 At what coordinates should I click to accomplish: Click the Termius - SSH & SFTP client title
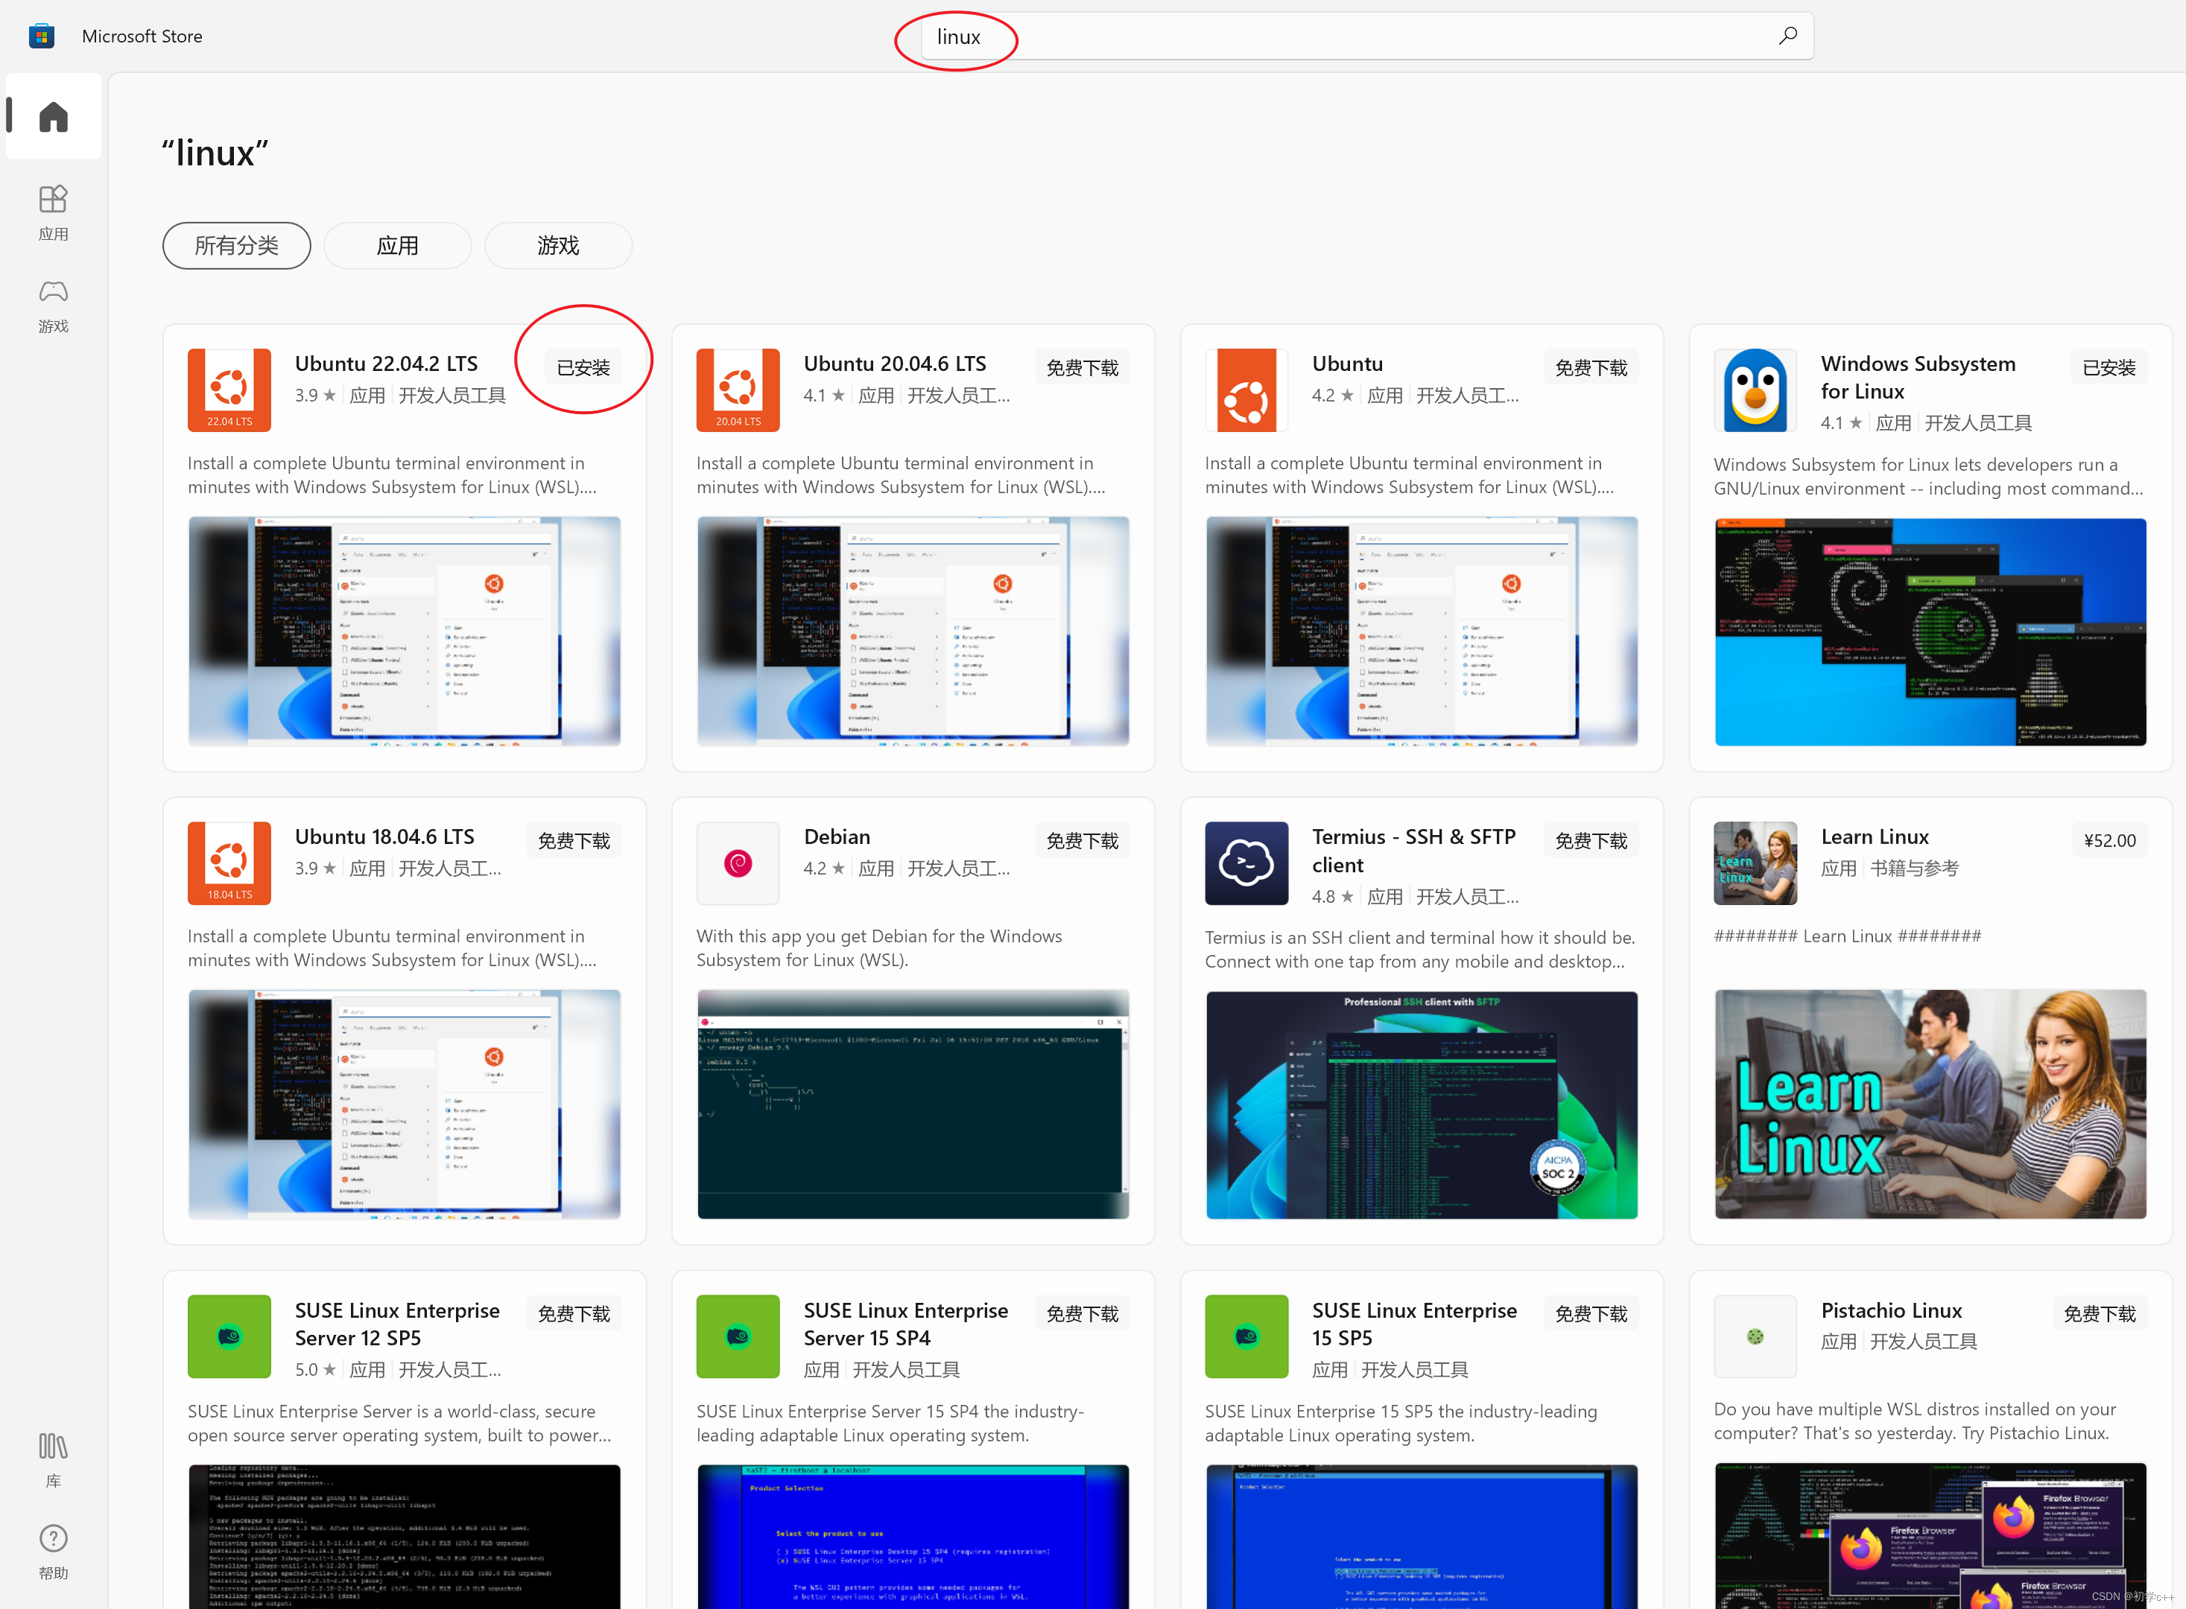(x=1413, y=850)
